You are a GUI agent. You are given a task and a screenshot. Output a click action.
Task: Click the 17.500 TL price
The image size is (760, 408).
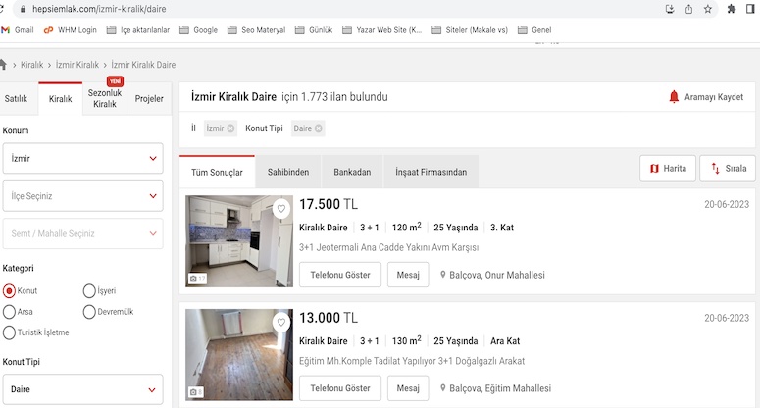tap(329, 204)
